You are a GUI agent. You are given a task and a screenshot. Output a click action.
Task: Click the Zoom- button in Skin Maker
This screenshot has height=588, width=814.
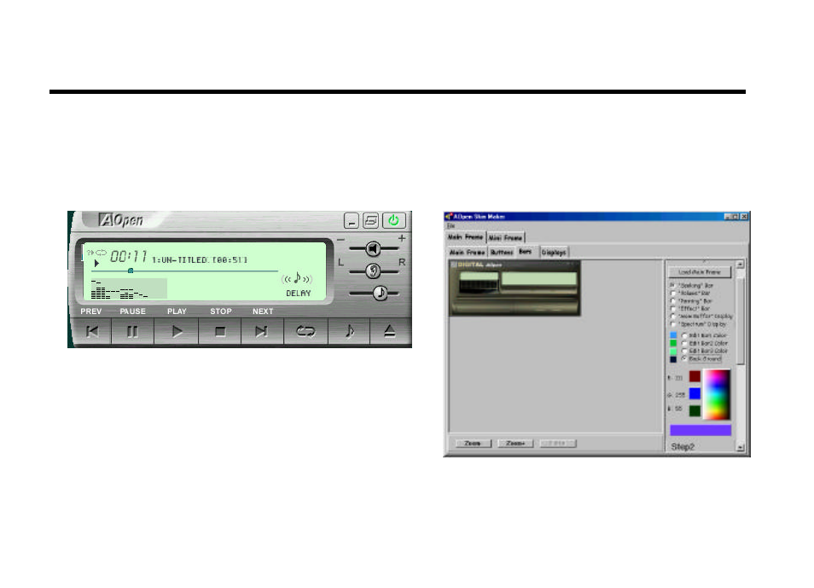(x=473, y=443)
